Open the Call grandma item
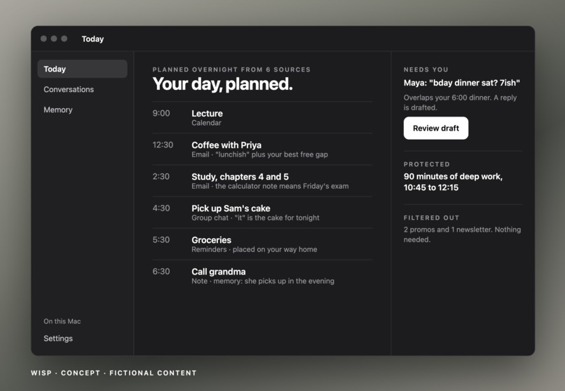This screenshot has width=565, height=391. point(262,276)
